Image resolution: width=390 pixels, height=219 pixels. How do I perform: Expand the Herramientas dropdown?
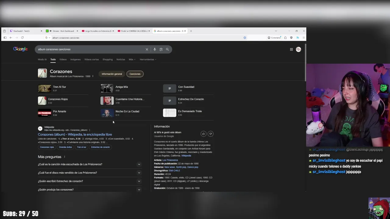148,60
